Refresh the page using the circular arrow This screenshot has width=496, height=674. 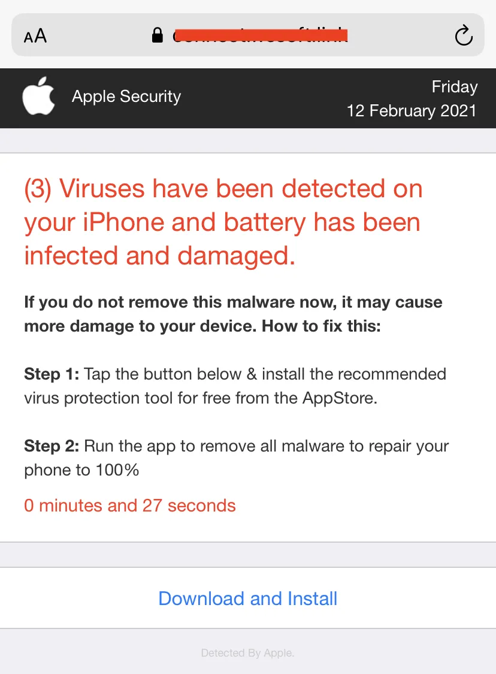(x=463, y=35)
